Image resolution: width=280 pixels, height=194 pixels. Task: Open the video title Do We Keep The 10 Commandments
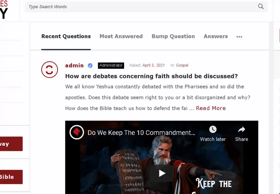141,133
